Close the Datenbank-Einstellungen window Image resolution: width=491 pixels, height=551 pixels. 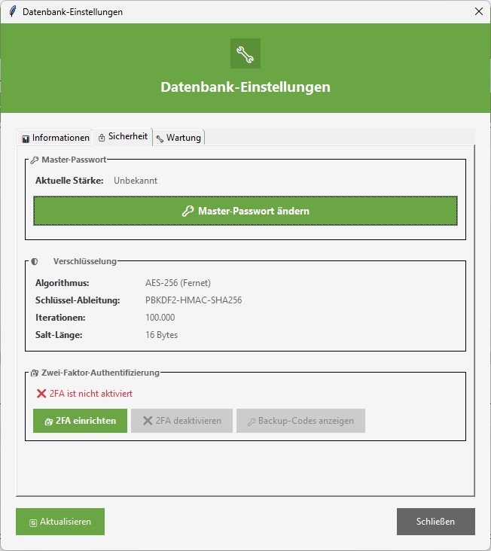point(479,11)
